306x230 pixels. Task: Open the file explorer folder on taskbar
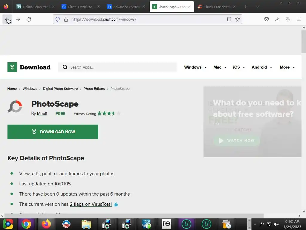click(86, 224)
